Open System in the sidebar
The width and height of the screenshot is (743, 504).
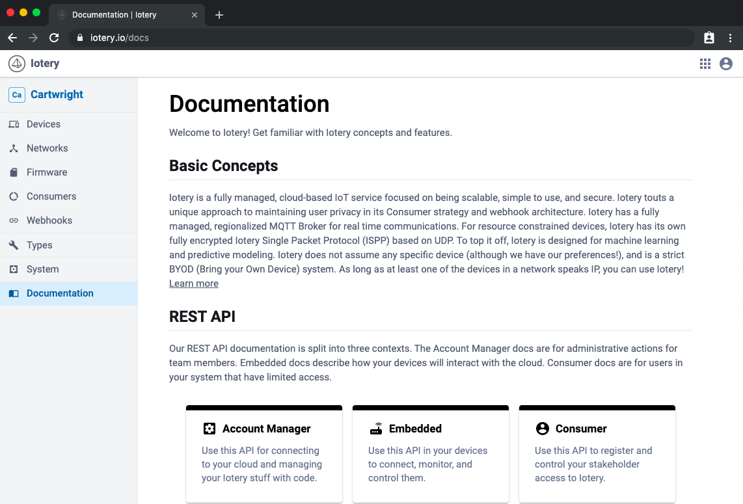click(69, 269)
